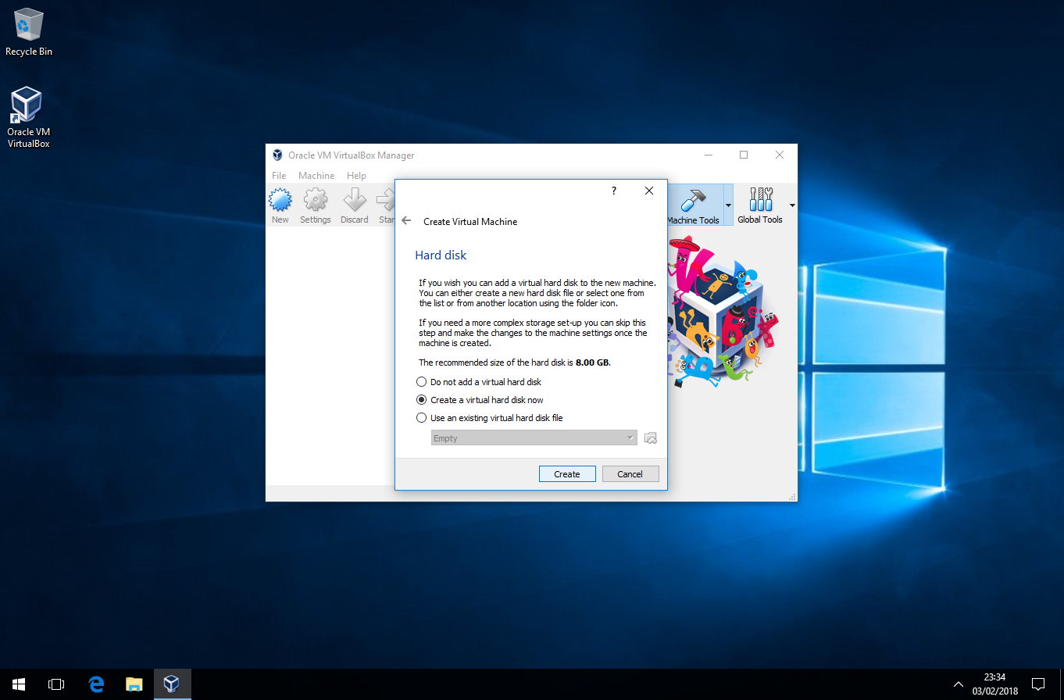Maximize the VirtualBox Manager window

(744, 155)
